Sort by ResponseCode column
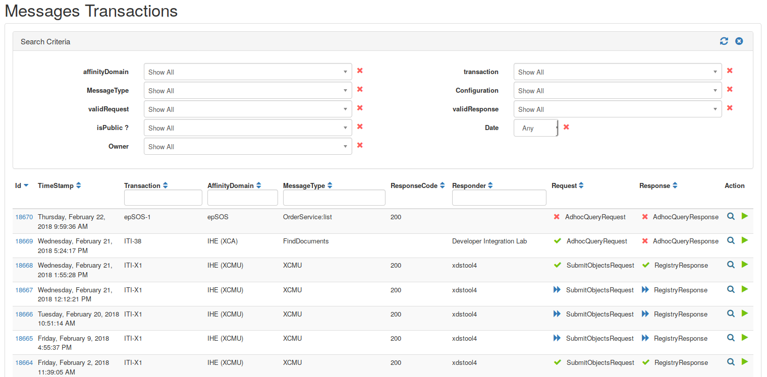767x377 pixels. pos(442,186)
